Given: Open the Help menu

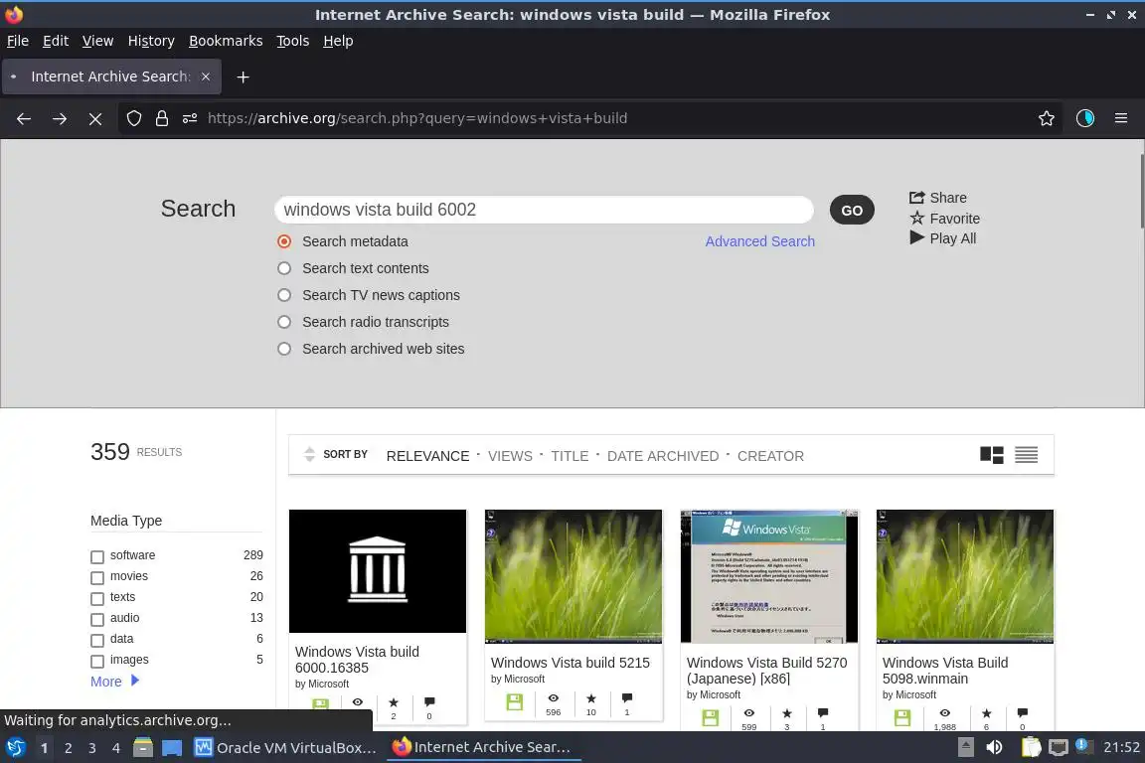Looking at the screenshot, I should (338, 41).
